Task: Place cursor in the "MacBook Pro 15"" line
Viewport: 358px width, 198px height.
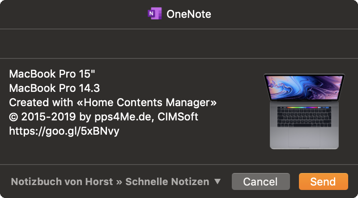Action: click(52, 74)
